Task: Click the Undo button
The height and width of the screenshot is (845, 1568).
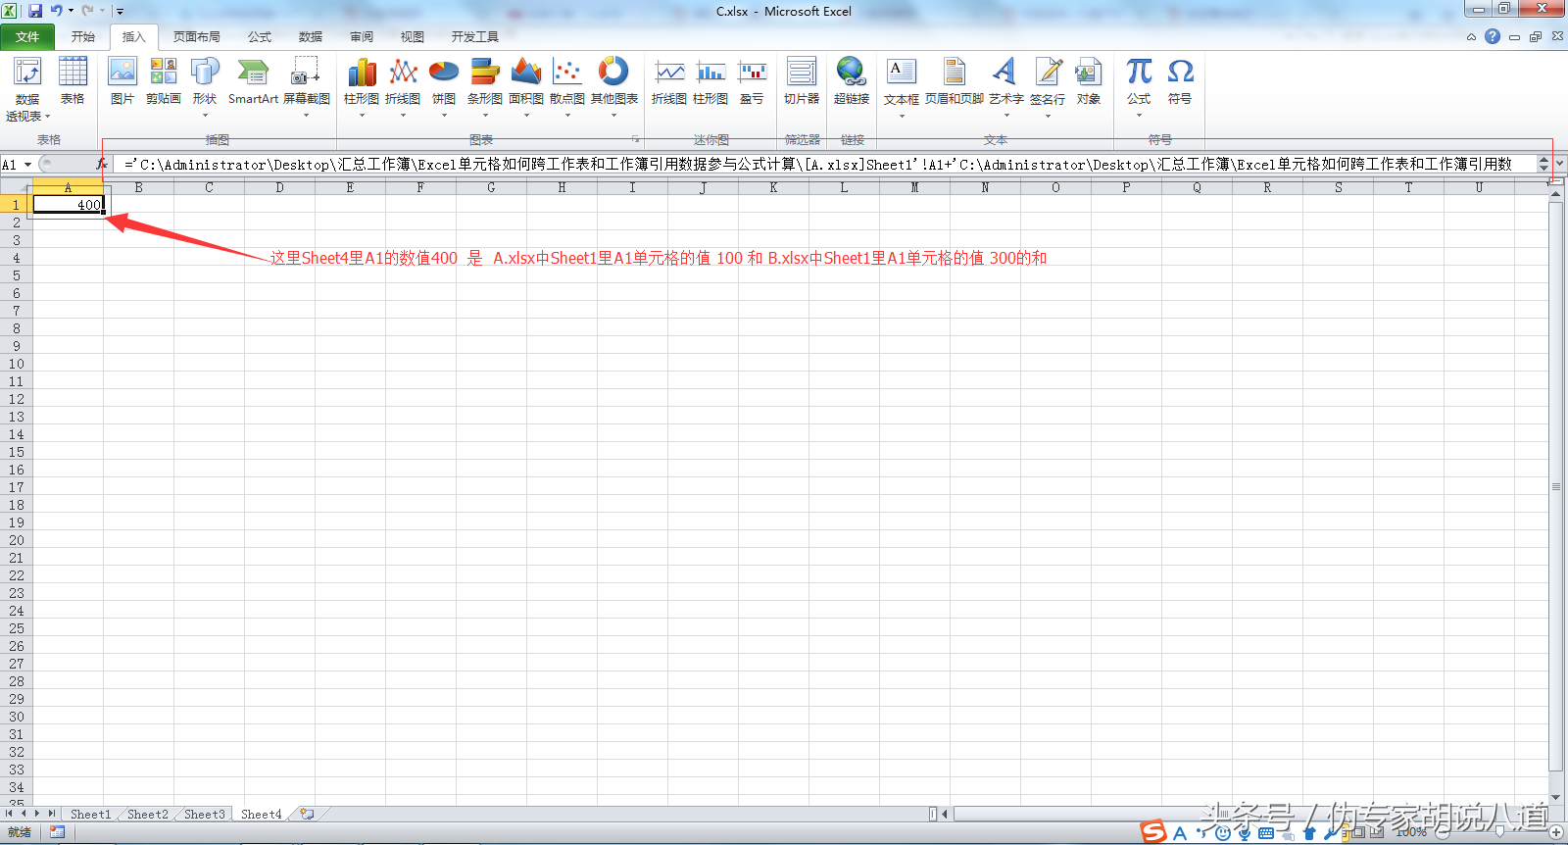Action: tap(56, 11)
